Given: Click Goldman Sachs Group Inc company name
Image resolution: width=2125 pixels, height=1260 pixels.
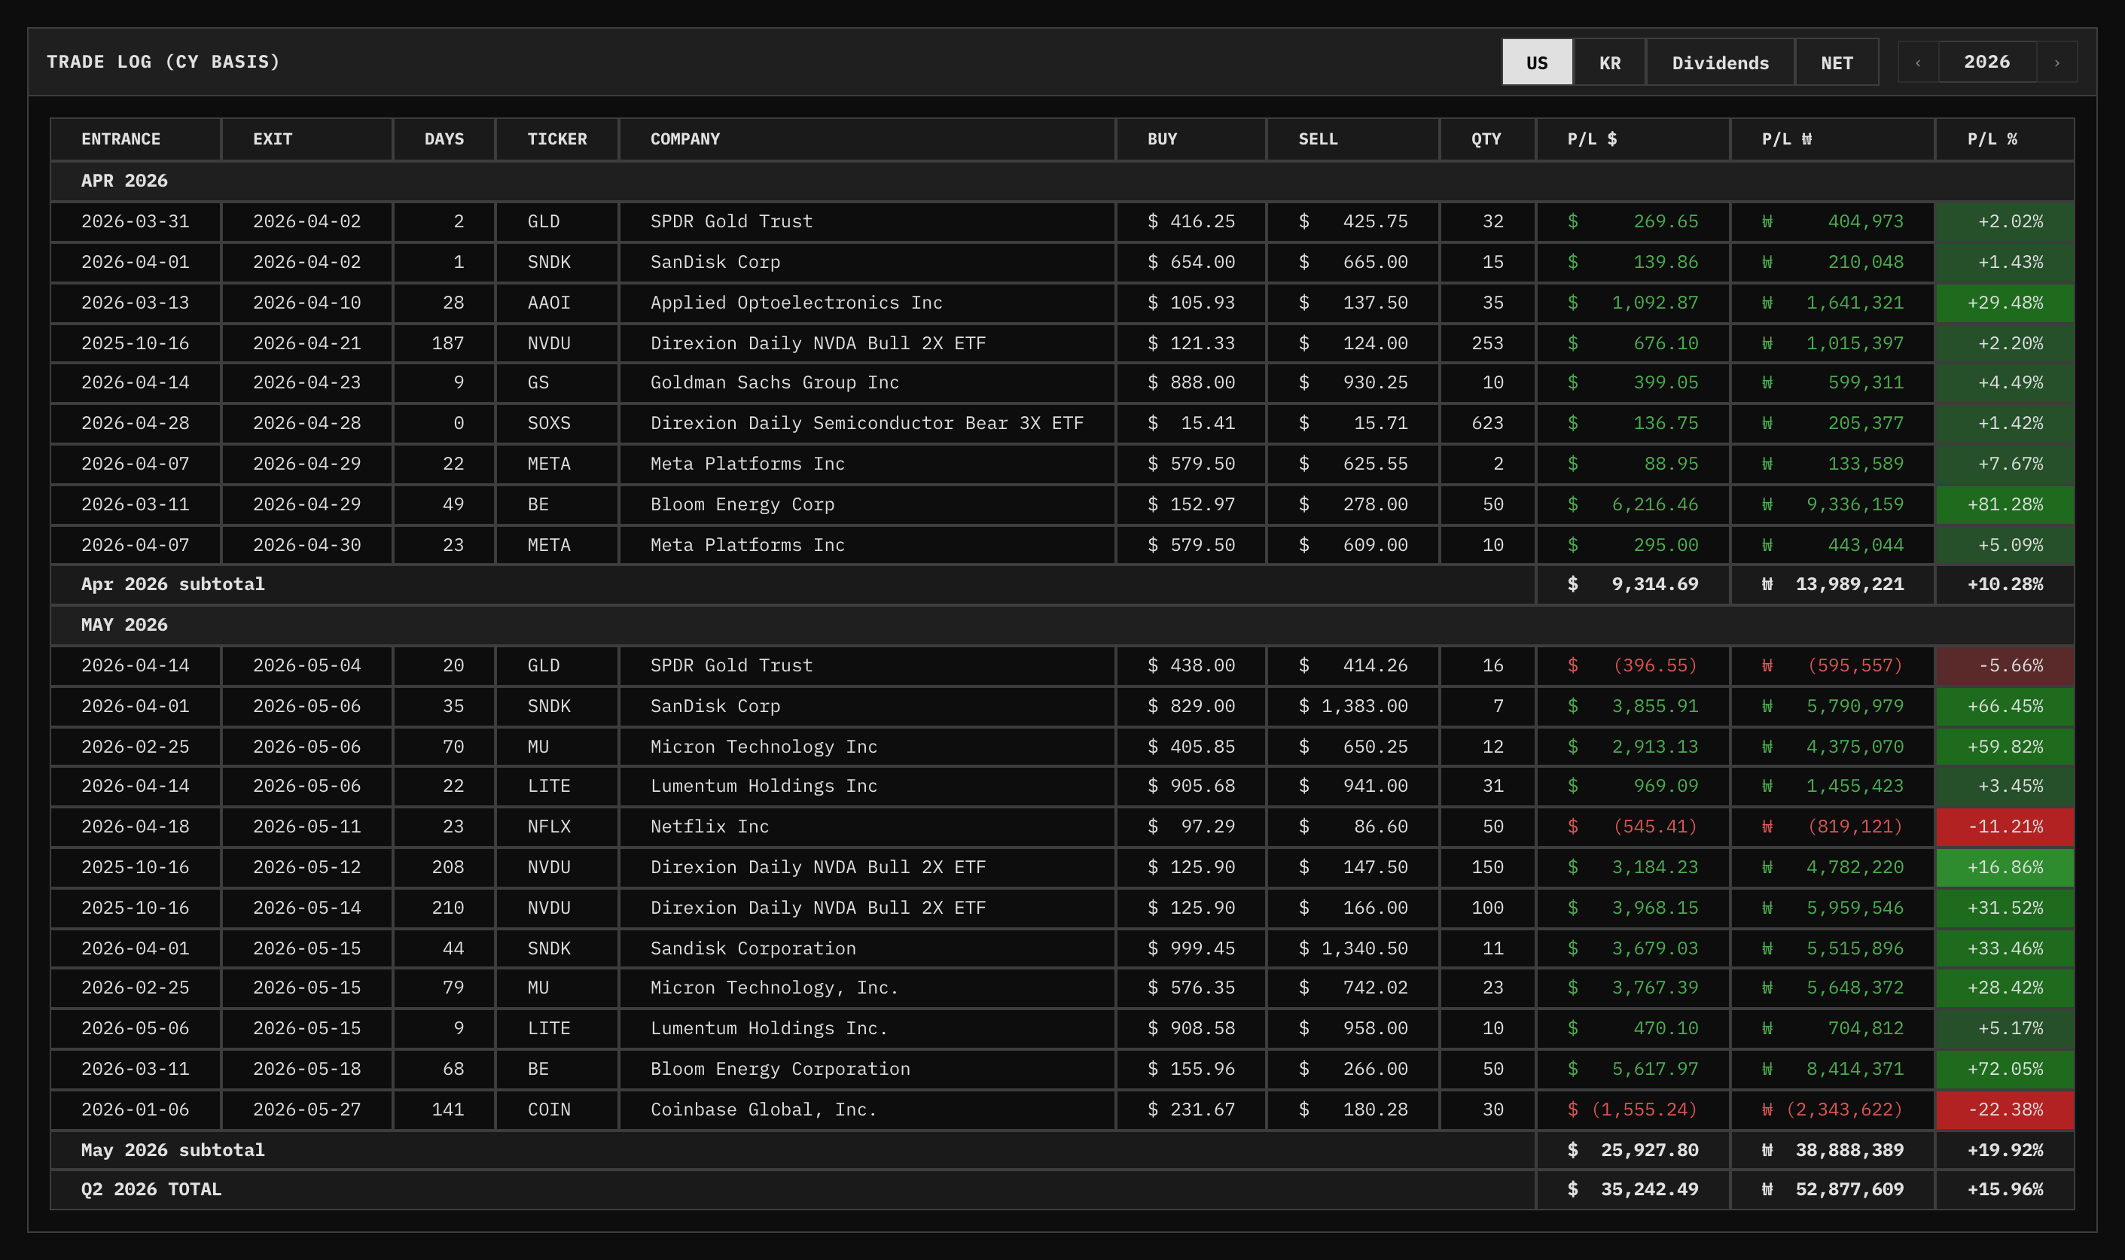Looking at the screenshot, I should coord(775,383).
